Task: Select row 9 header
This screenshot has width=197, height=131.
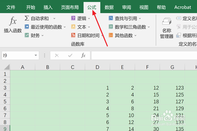Action: pos(5,129)
